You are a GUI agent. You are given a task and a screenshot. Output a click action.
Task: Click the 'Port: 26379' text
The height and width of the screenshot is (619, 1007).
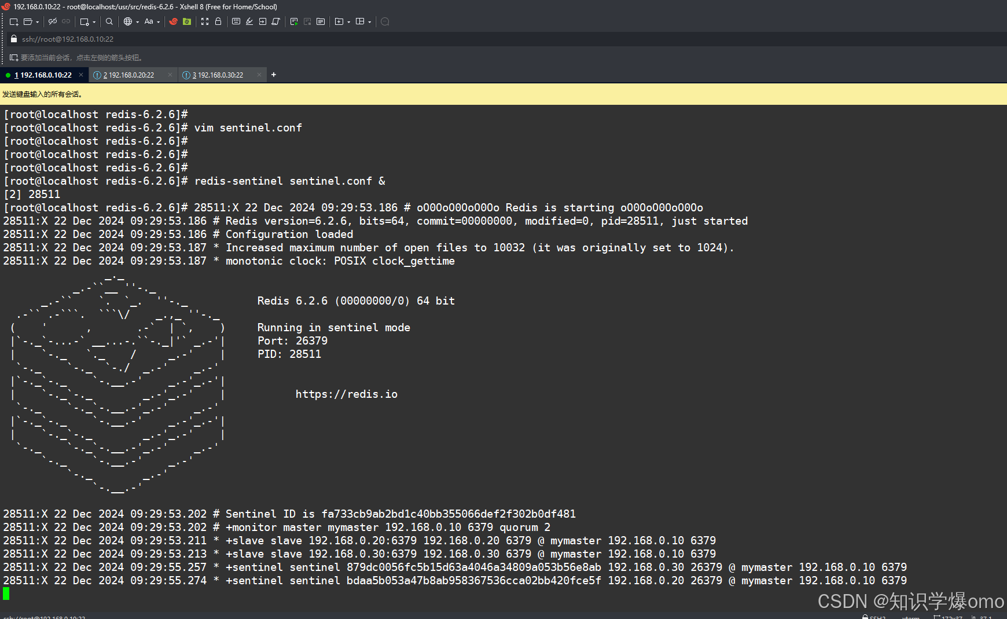(x=293, y=340)
